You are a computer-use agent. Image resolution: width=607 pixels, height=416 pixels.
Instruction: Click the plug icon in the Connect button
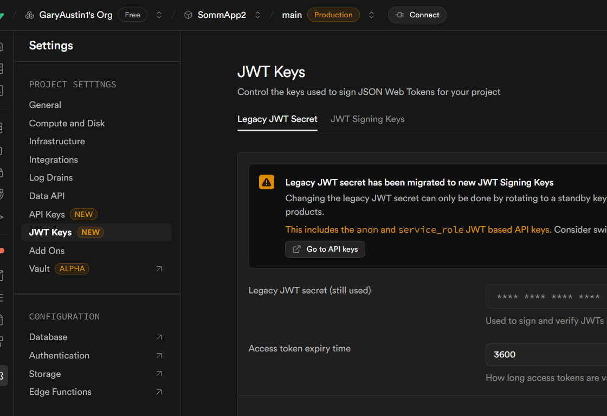tap(400, 15)
